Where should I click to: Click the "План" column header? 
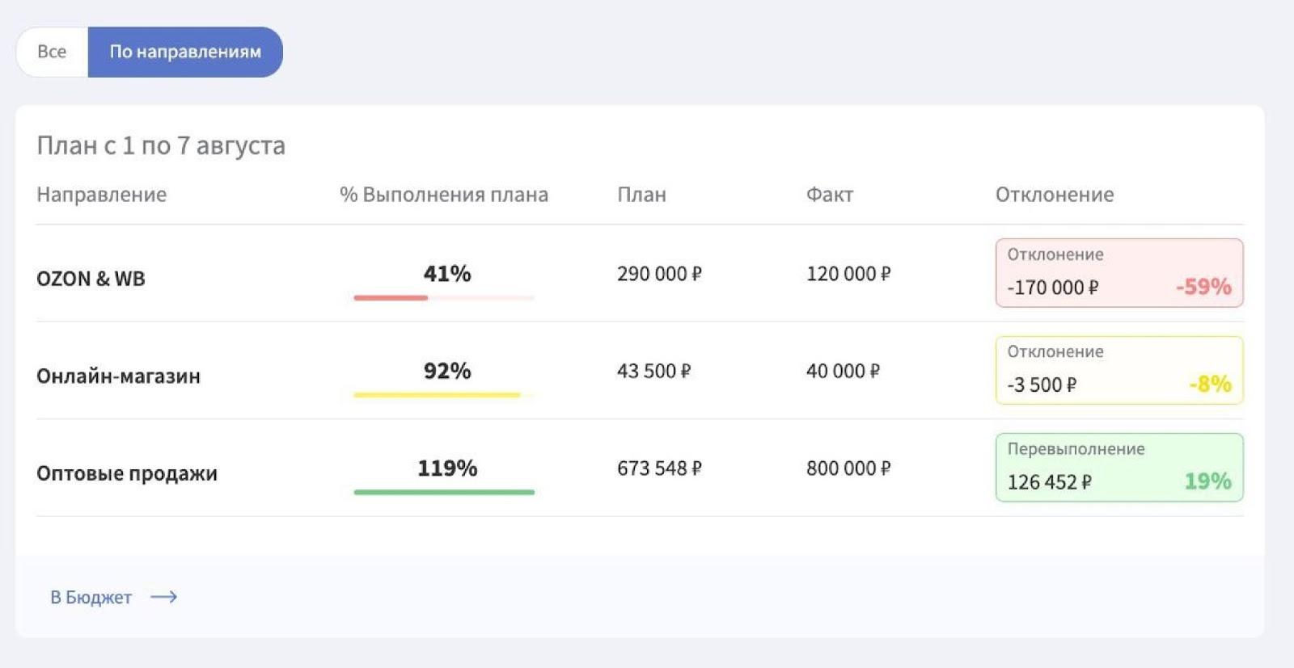point(641,195)
